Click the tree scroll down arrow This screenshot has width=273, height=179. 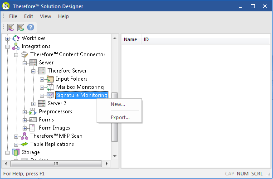tap(115, 156)
